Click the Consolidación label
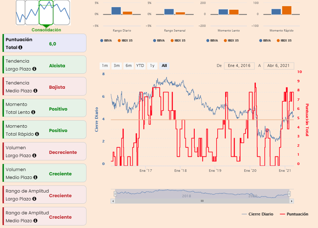The height and width of the screenshot is (228, 318). coord(46,30)
